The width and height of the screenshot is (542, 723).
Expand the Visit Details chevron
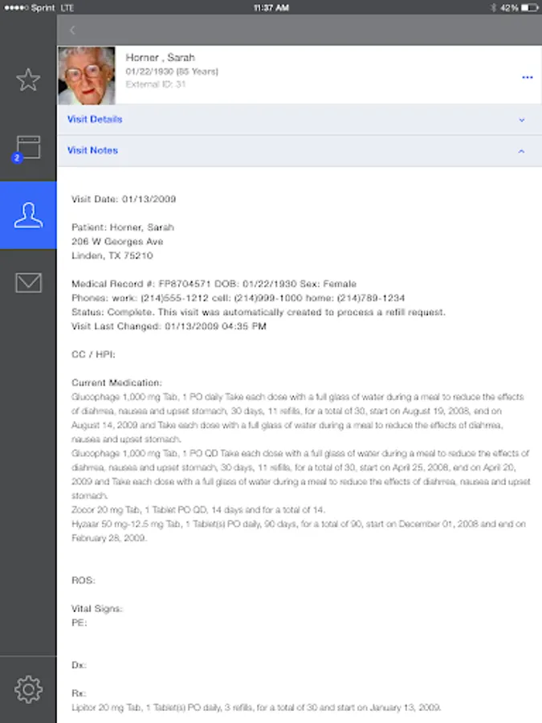[522, 120]
